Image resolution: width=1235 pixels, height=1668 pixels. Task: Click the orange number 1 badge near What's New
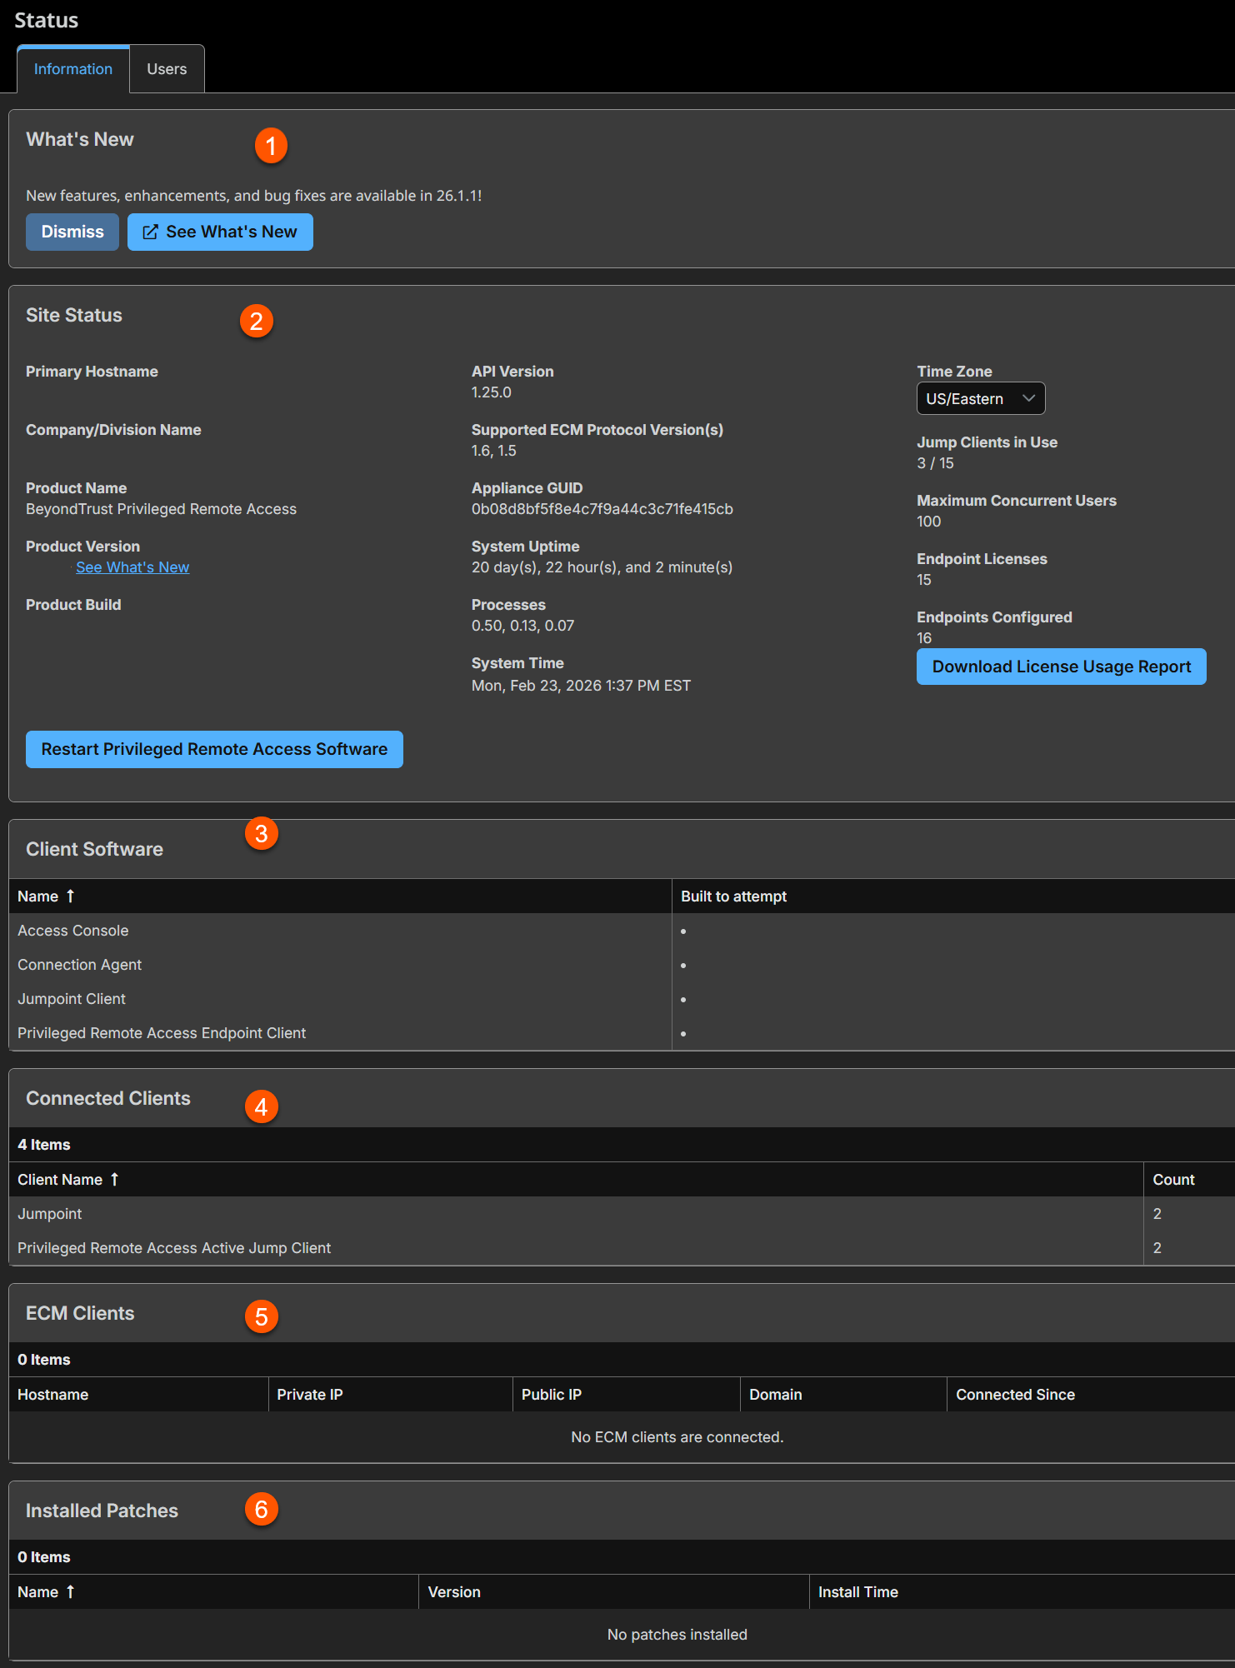271,146
